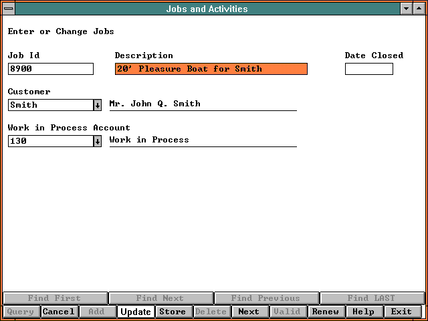
Task: Click the Find First button
Action: (54, 298)
